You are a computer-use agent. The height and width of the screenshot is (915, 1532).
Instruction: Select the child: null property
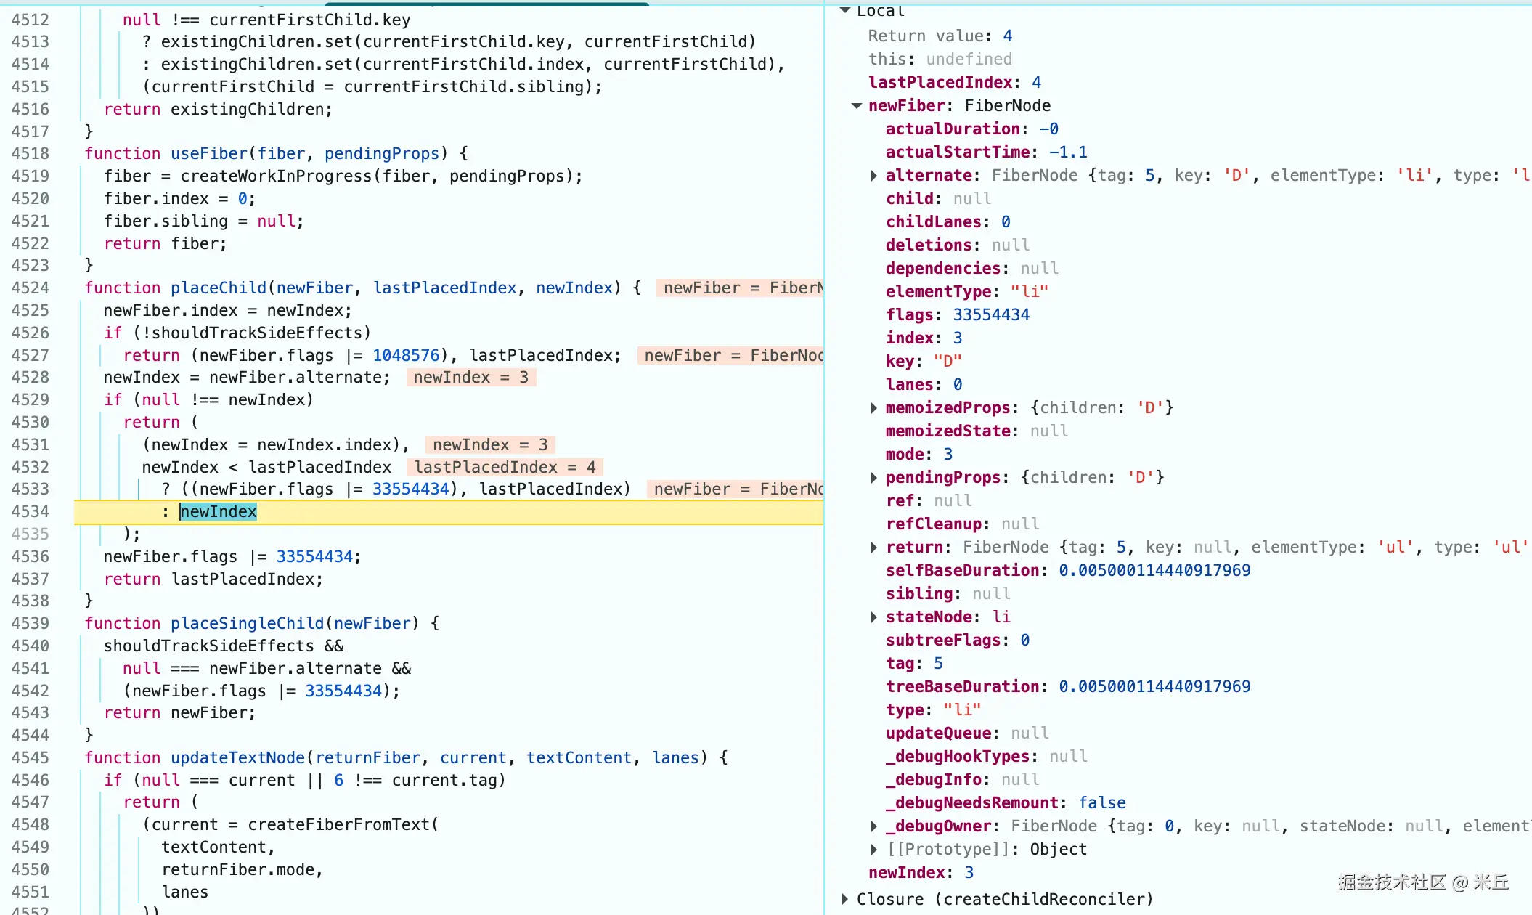(938, 199)
